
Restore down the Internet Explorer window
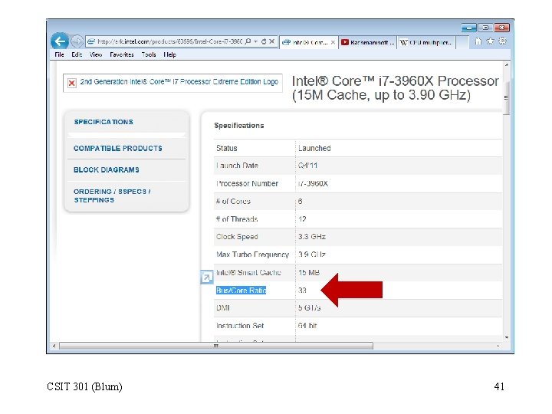[485, 28]
